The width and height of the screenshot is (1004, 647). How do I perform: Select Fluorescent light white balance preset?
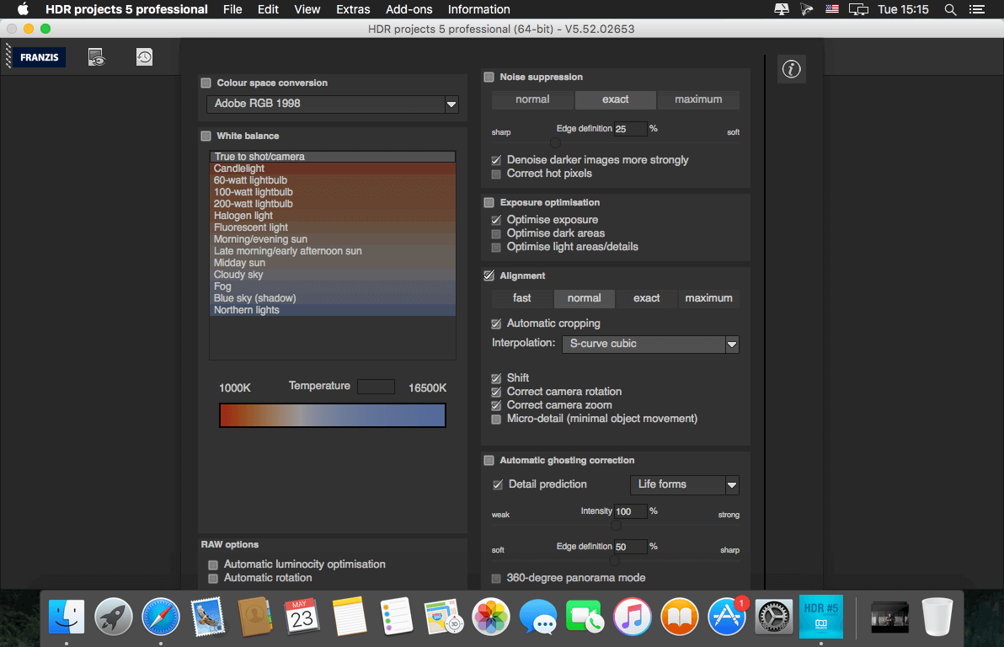point(333,227)
